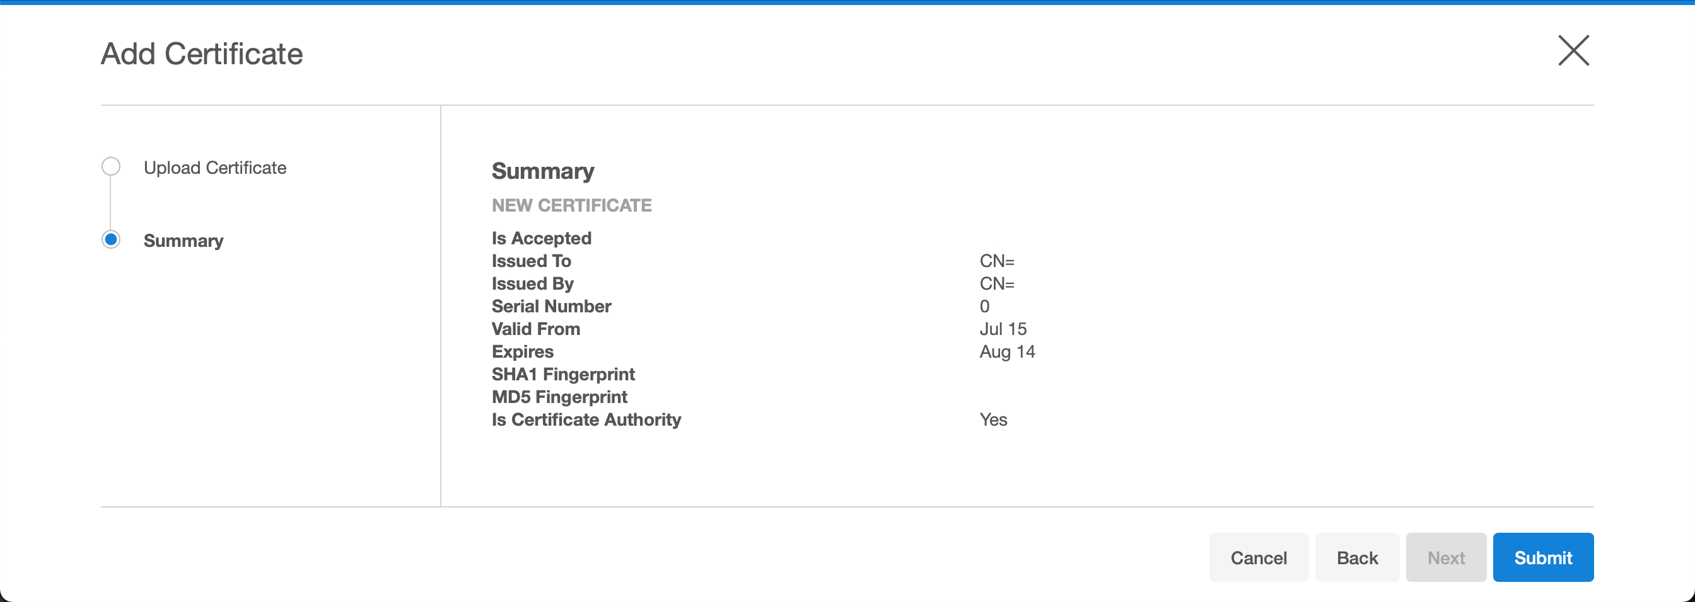Screen dimensions: 1695x602
Task: Click the disabled Next button
Action: (1446, 557)
